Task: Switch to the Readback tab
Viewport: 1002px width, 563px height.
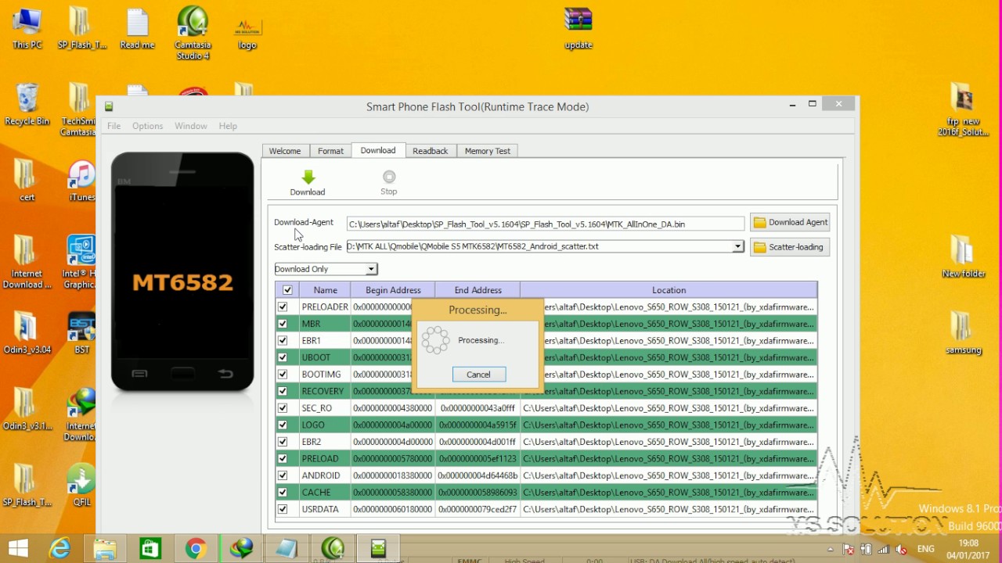Action: (431, 151)
